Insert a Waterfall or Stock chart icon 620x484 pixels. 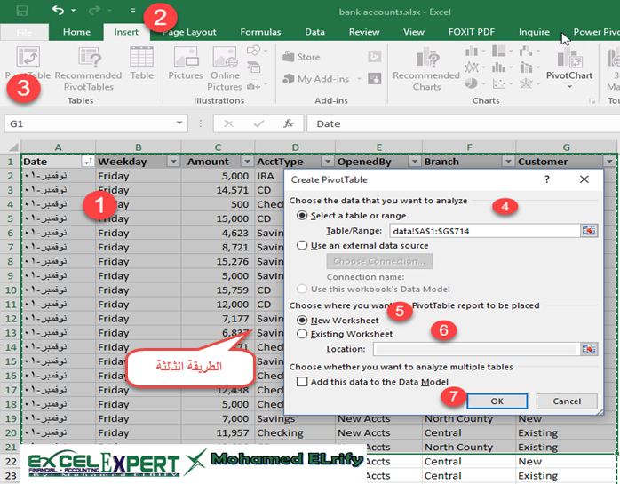(526, 51)
